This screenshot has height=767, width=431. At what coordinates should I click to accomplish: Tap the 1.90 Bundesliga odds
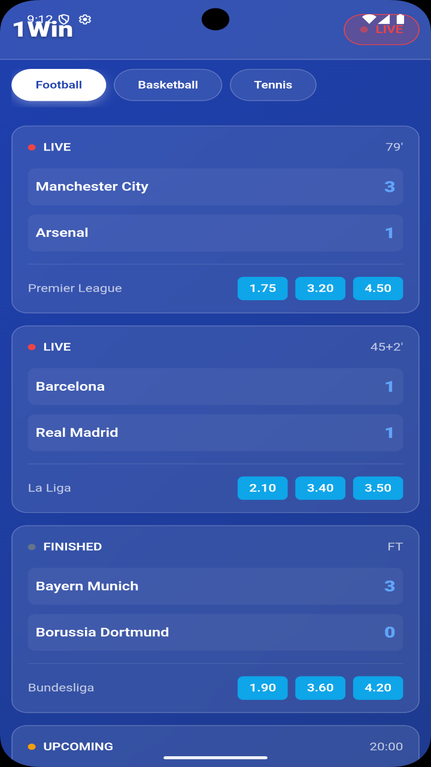263,687
